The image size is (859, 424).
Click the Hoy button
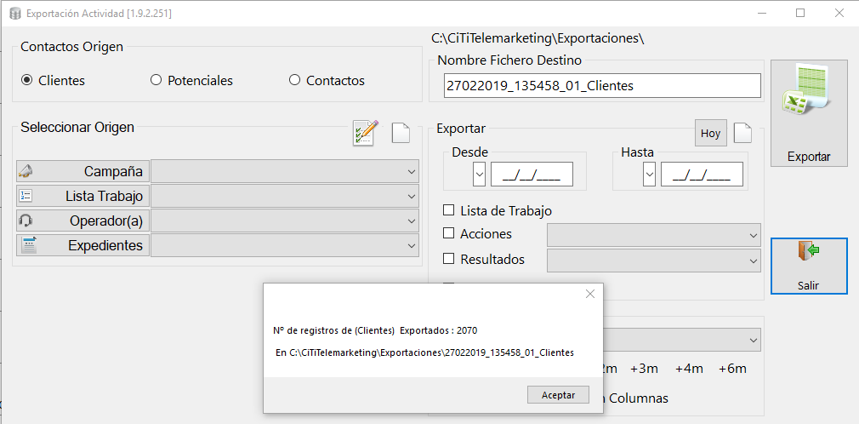pyautogui.click(x=710, y=134)
